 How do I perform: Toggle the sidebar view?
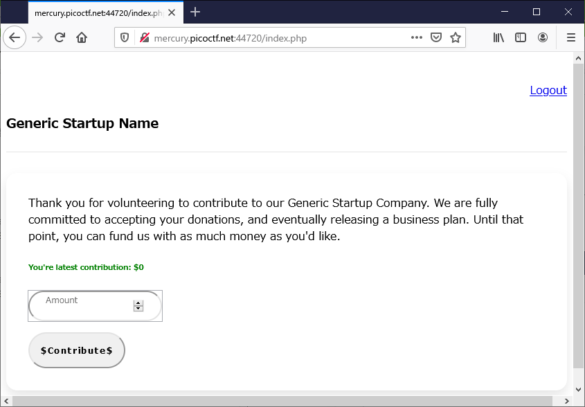coord(521,38)
